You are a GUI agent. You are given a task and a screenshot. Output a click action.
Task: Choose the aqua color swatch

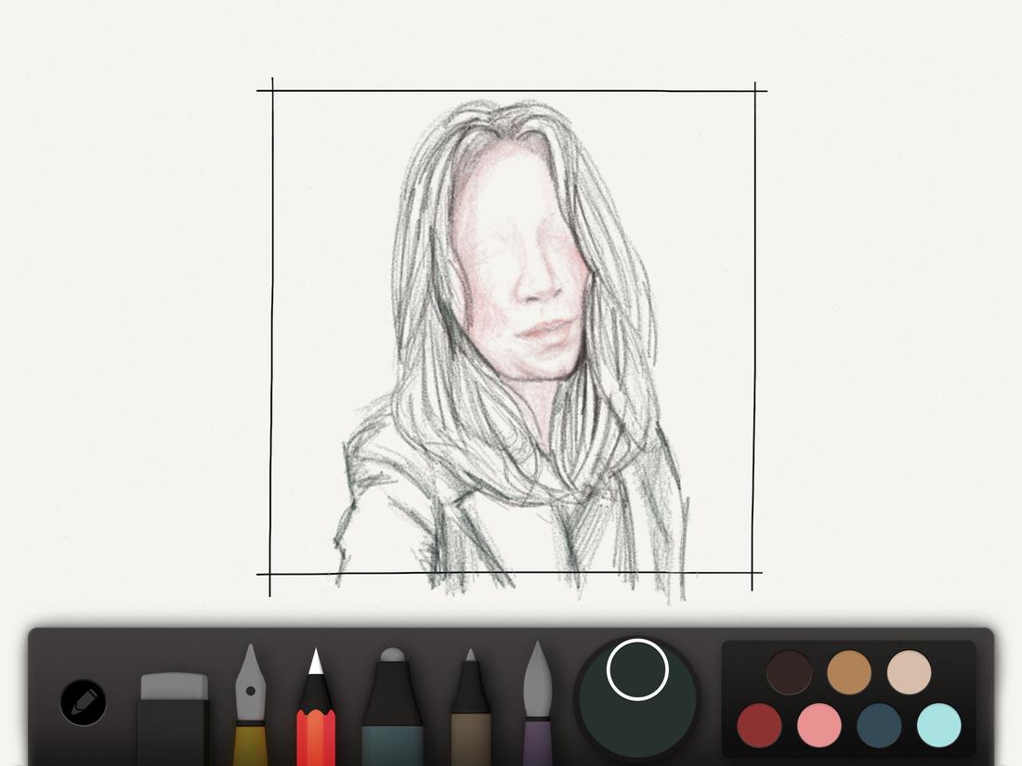click(x=938, y=724)
